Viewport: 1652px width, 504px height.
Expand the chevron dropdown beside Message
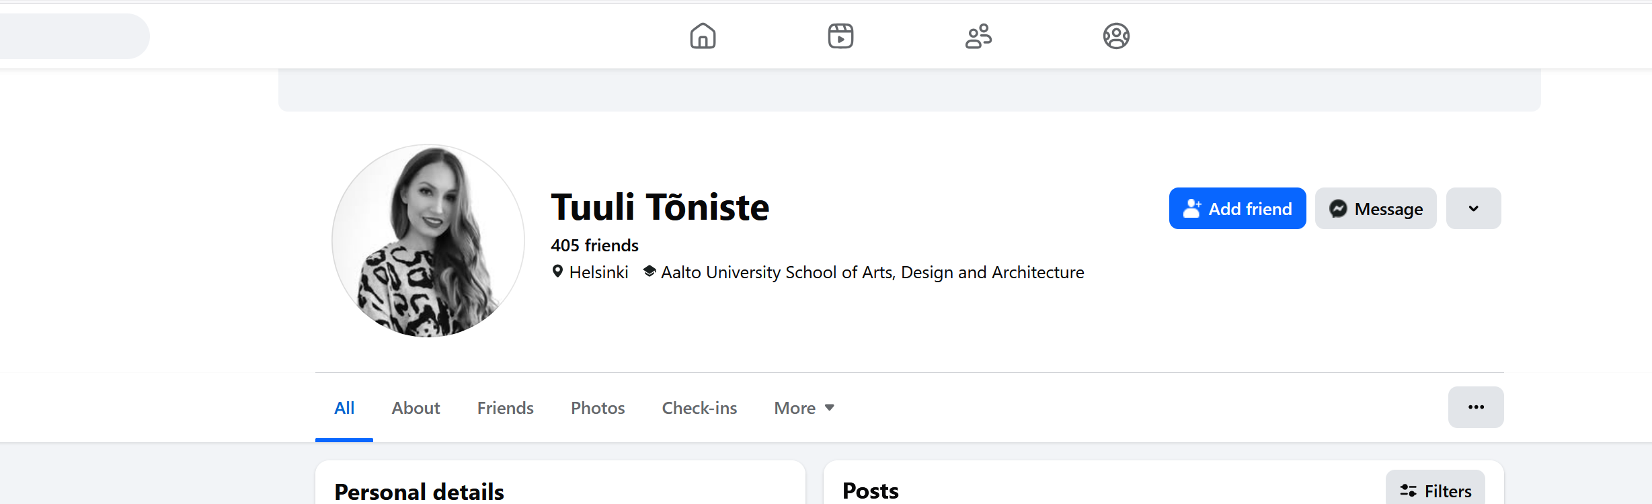[1473, 208]
